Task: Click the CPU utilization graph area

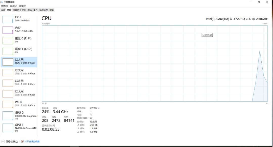Action: tap(155, 63)
